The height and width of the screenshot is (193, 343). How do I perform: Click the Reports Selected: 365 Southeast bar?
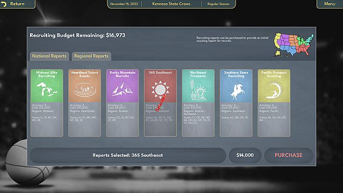pos(128,155)
